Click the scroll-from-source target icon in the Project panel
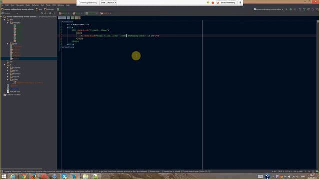The height and width of the screenshot is (180, 320). (x=42, y=13)
